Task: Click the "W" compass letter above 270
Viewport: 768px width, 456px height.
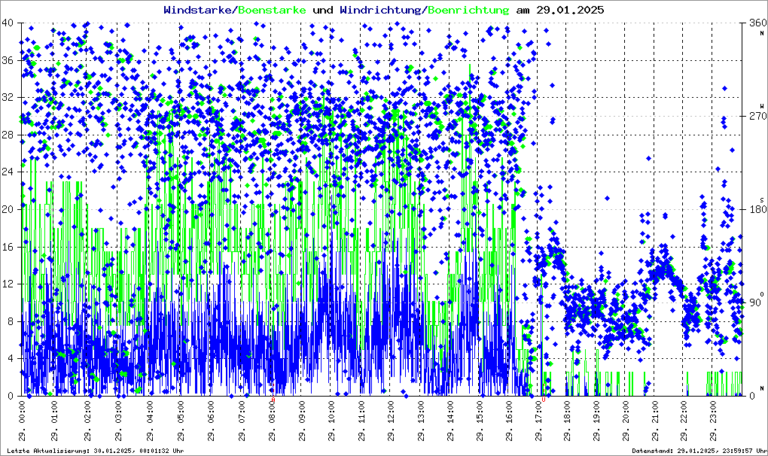Action: (x=762, y=105)
